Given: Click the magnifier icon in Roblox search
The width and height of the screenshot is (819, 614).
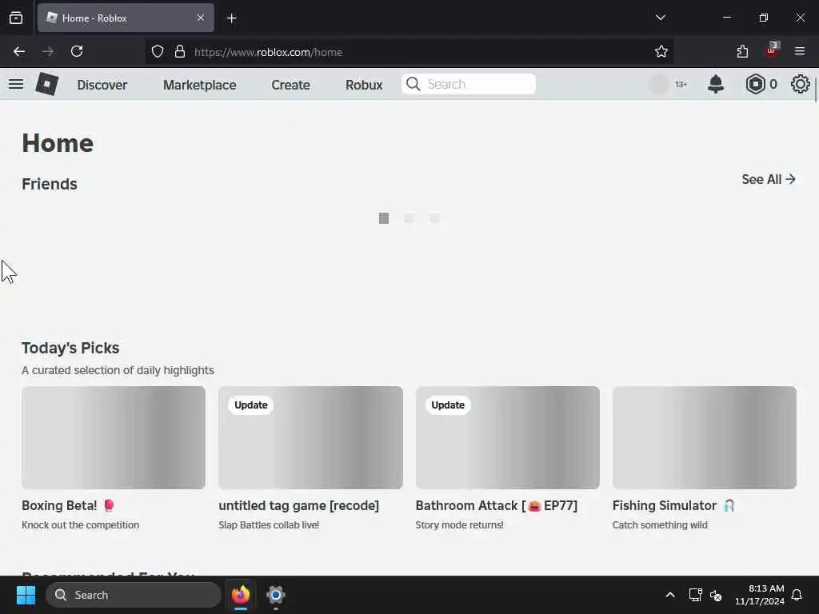Looking at the screenshot, I should pyautogui.click(x=413, y=84).
